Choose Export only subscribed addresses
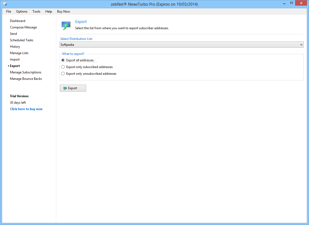The image size is (309, 225). coord(87,67)
